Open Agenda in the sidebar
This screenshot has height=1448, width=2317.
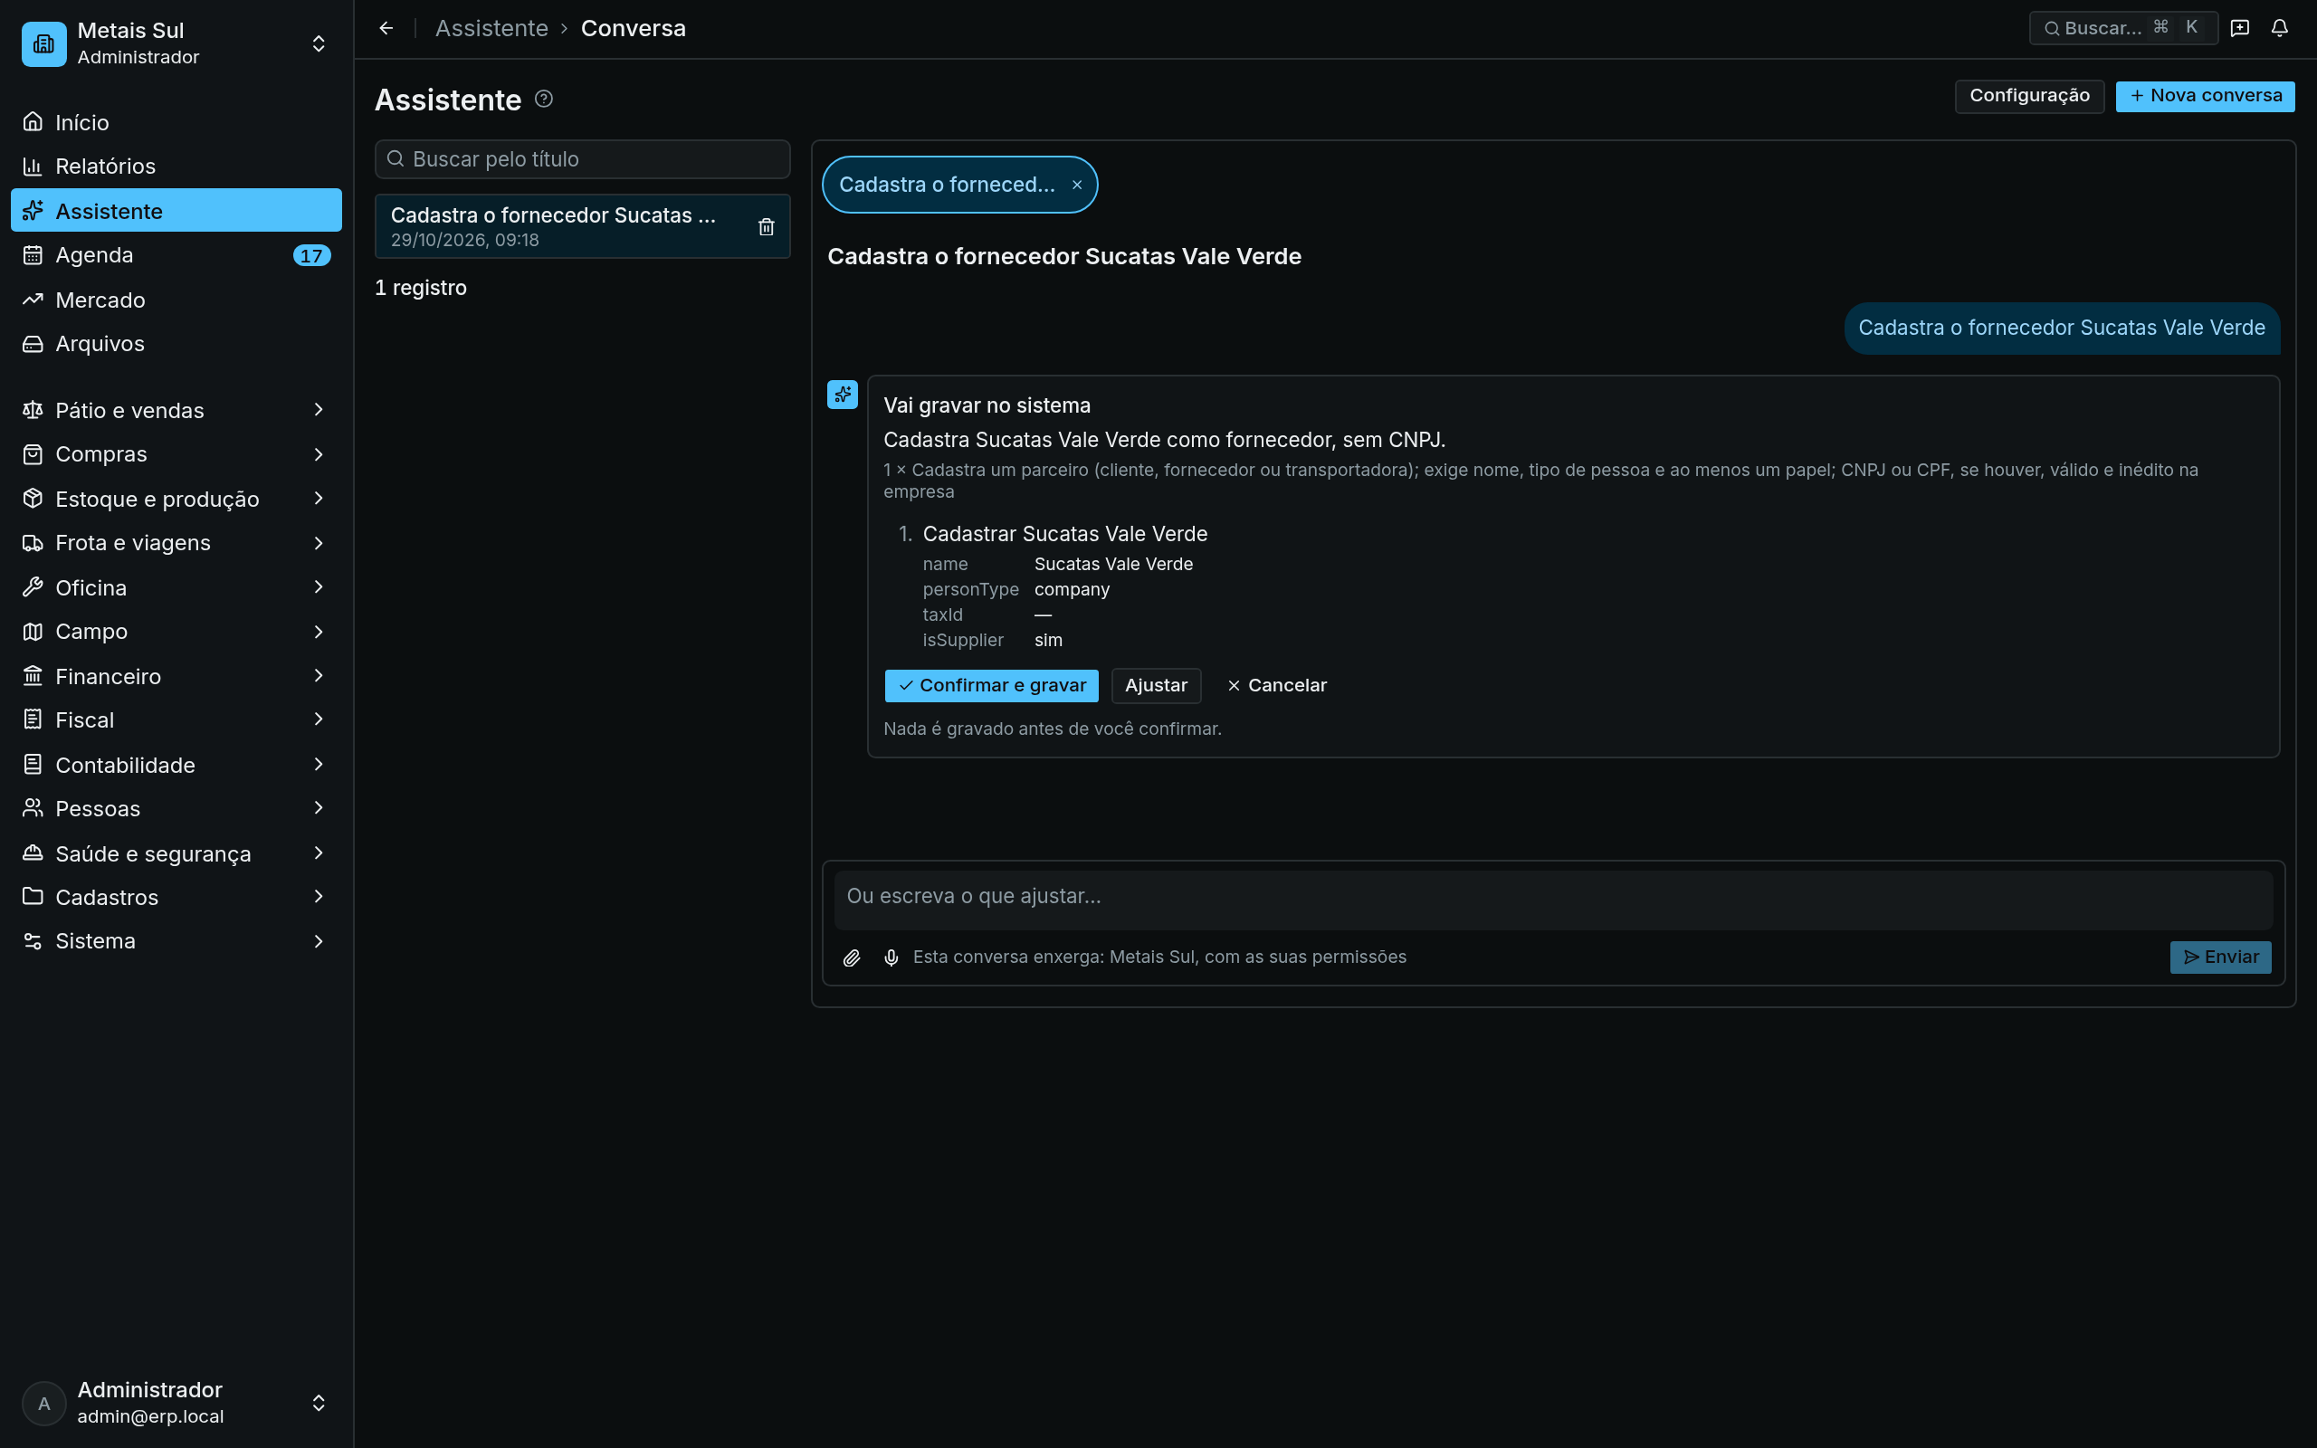point(176,254)
